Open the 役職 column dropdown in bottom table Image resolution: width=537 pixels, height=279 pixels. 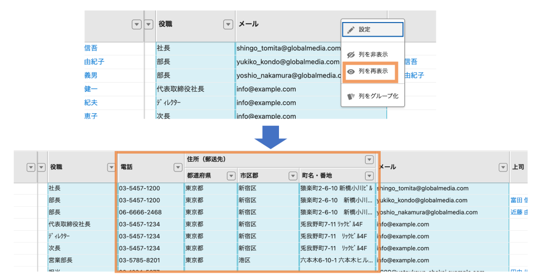(x=111, y=167)
